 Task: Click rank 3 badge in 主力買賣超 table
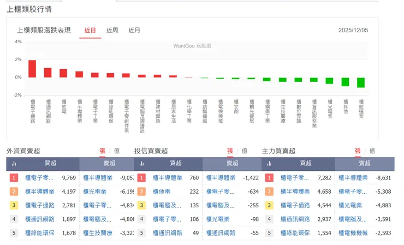click(269, 205)
